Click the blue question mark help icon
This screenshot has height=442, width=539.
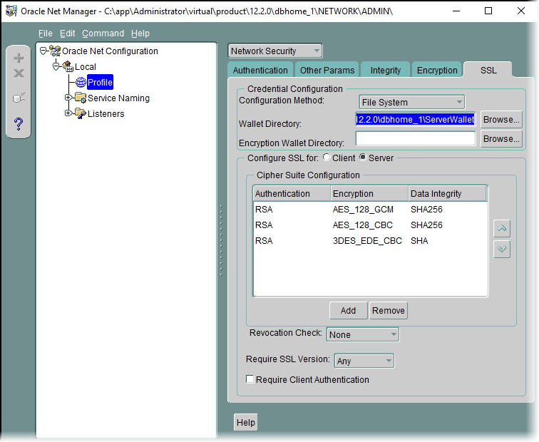pyautogui.click(x=19, y=123)
